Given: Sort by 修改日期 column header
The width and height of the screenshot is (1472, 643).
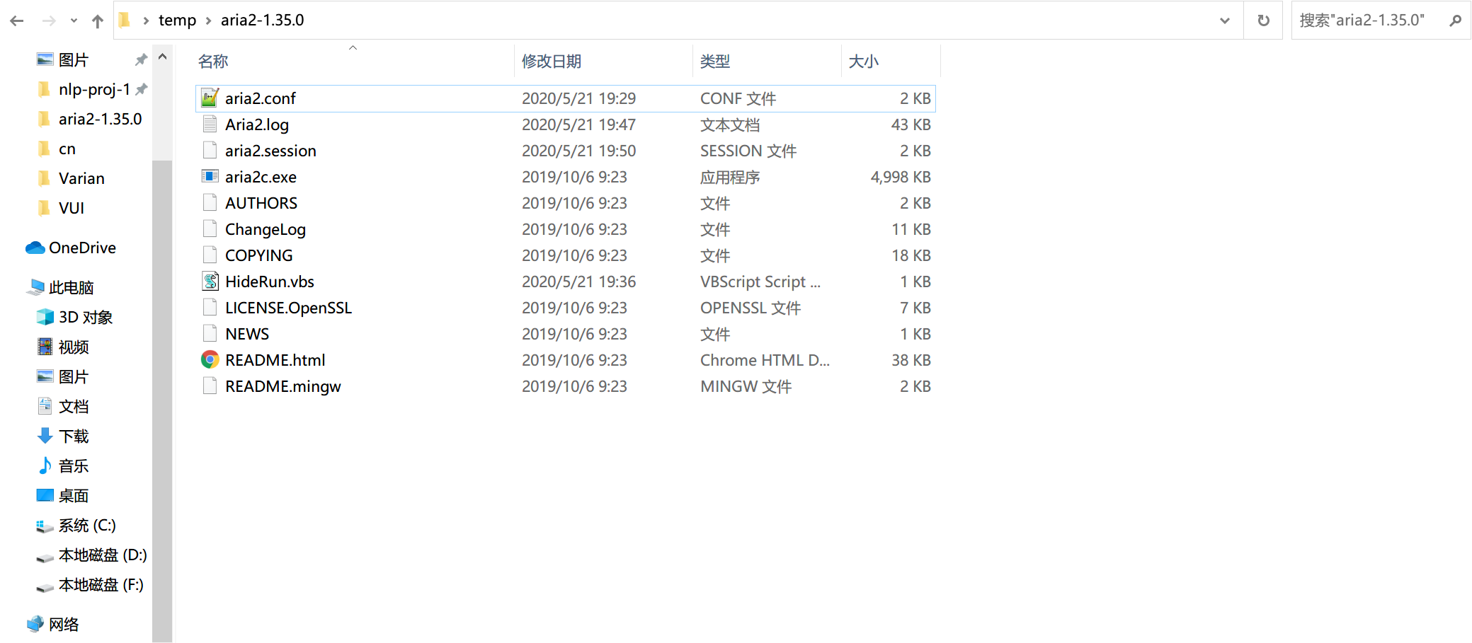Looking at the screenshot, I should [x=552, y=62].
